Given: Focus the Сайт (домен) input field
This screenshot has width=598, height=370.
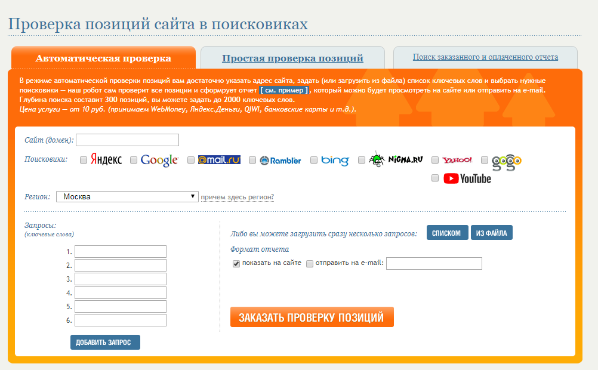Looking at the screenshot, I should pyautogui.click(x=127, y=140).
